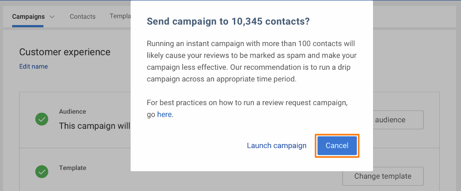Open the best practices "here" link
Screen dimensions: 461x191
click(164, 115)
